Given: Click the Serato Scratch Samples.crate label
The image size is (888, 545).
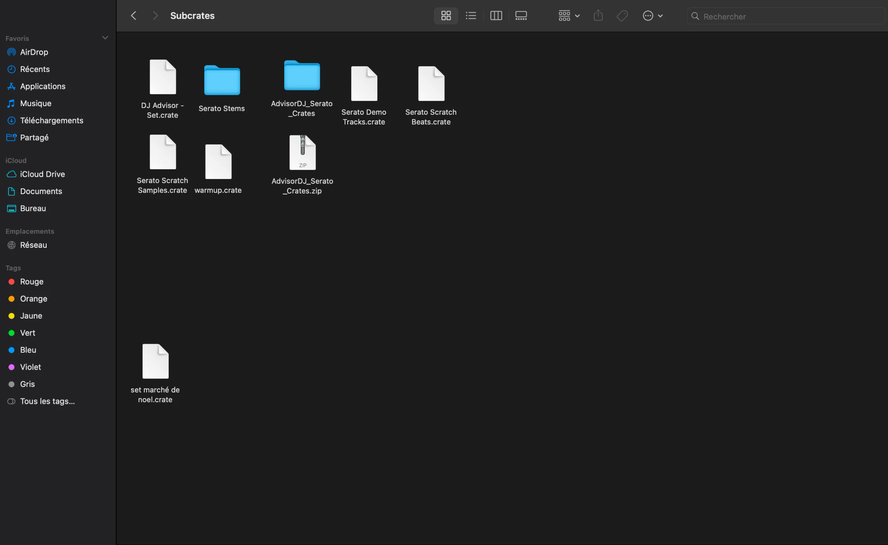Looking at the screenshot, I should pos(163,186).
